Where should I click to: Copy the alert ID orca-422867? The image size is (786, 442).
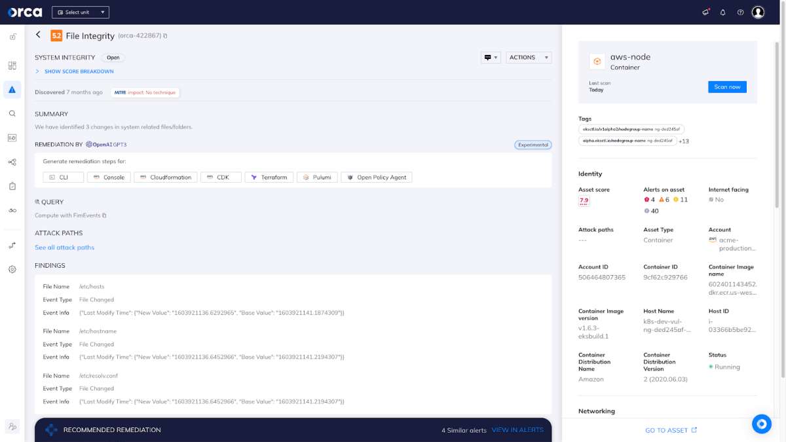165,36
